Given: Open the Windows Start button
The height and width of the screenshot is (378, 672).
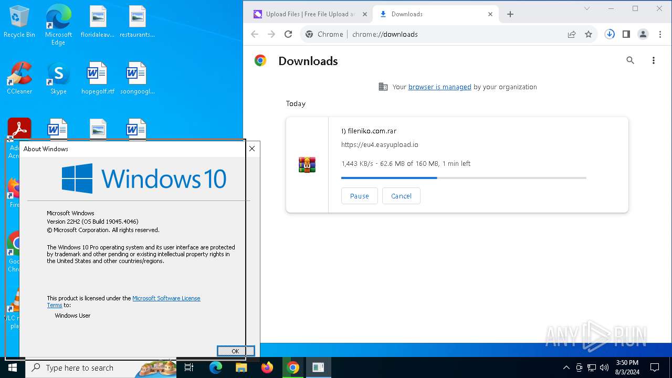Looking at the screenshot, I should [13, 367].
